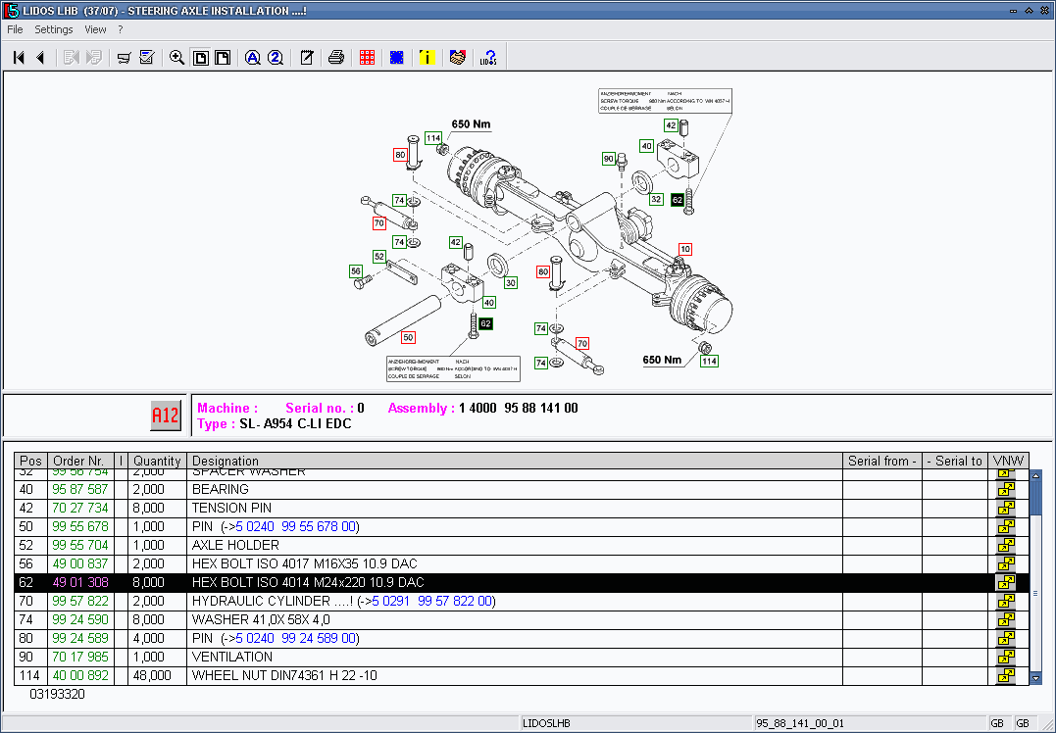Click the yellow info icon
Image resolution: width=1056 pixels, height=733 pixels.
coord(427,58)
